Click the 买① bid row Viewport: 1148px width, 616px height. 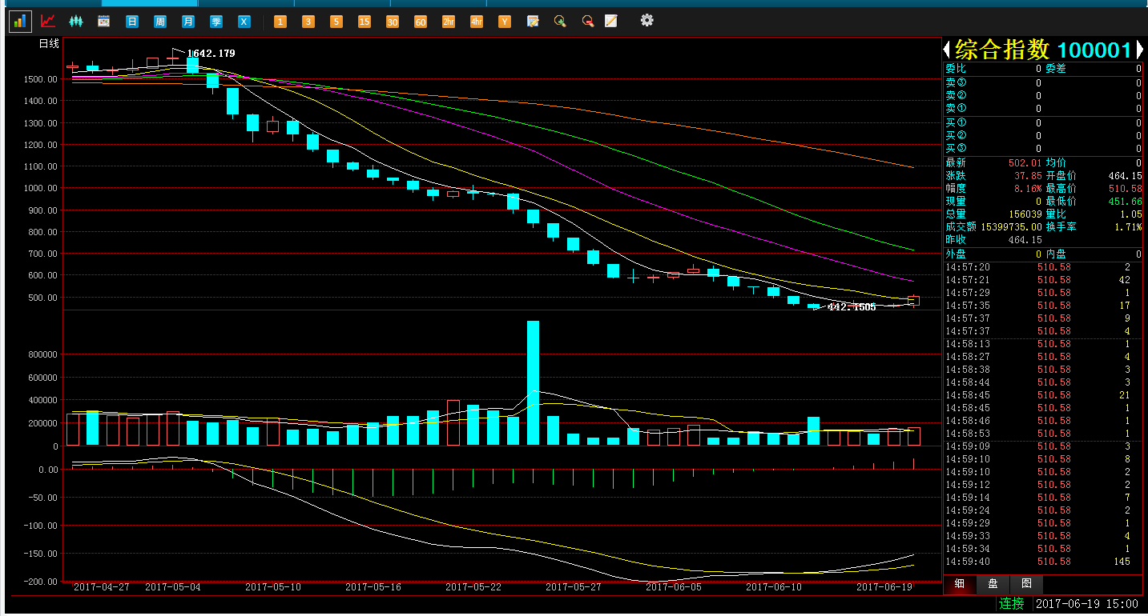pos(1043,122)
